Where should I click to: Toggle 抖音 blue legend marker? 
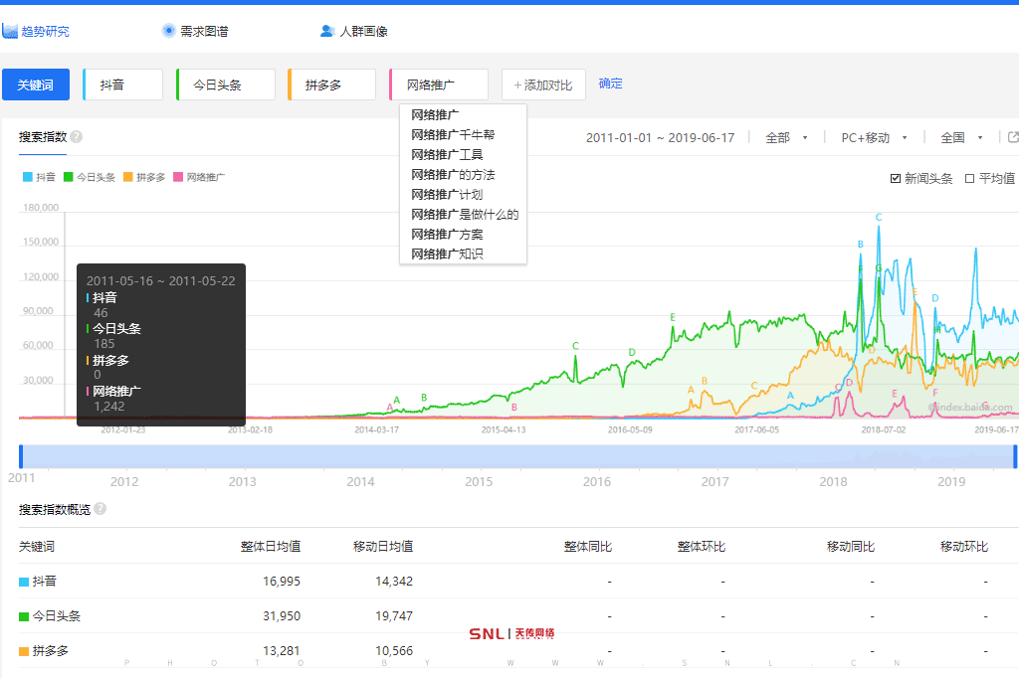(28, 177)
